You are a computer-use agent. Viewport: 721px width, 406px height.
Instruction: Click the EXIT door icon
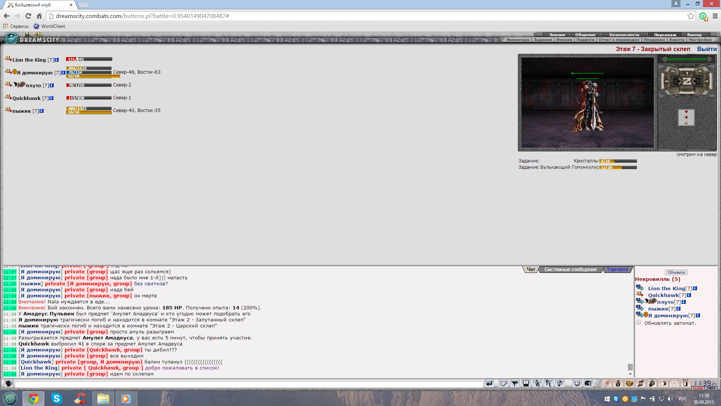[686, 383]
